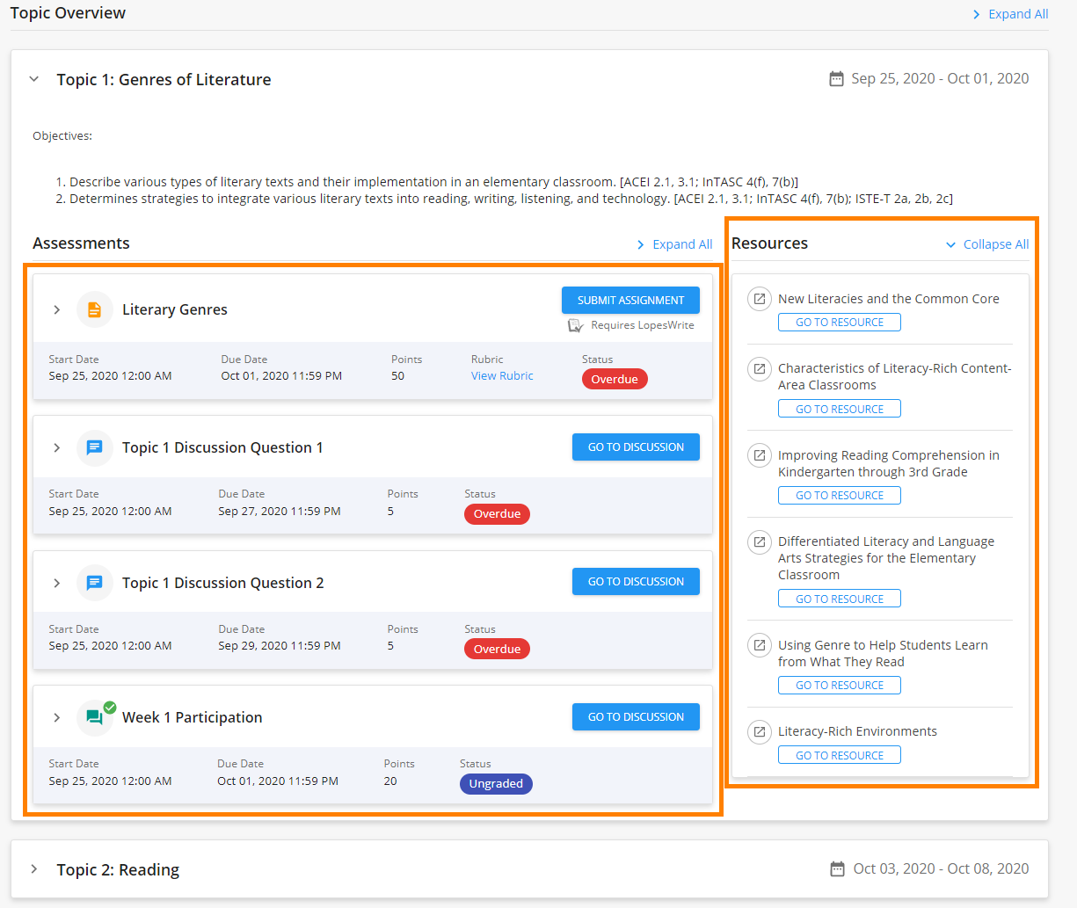Click the Topic 1: Genres of Literature heading
The width and height of the screenshot is (1077, 908).
(164, 79)
